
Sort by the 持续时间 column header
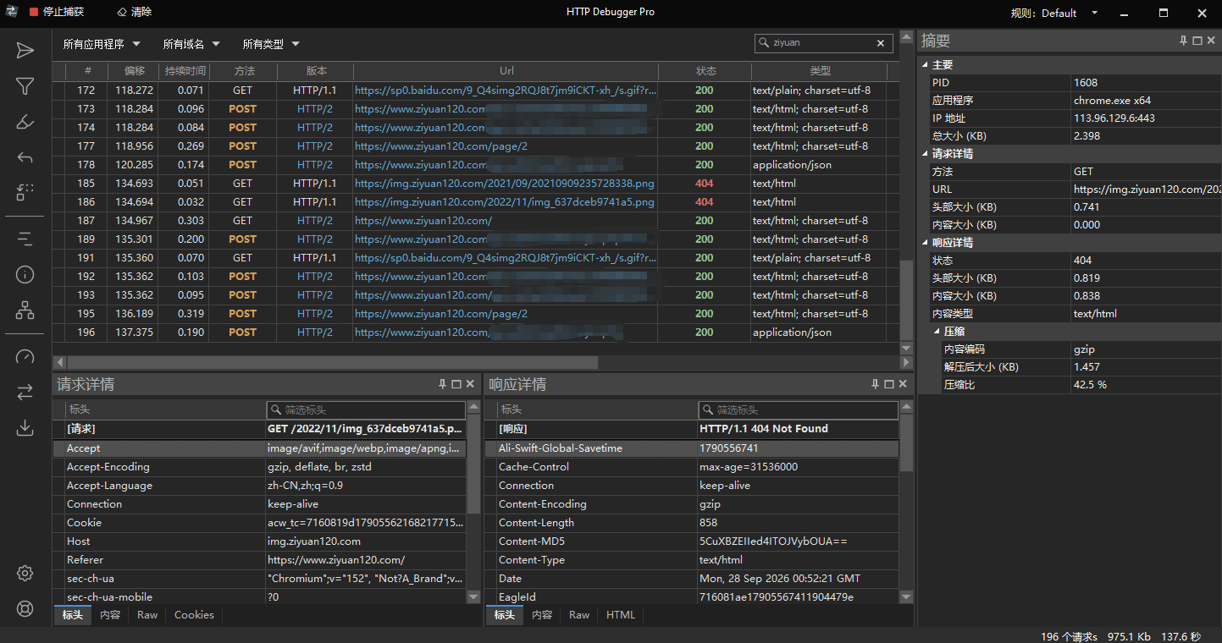pos(185,71)
